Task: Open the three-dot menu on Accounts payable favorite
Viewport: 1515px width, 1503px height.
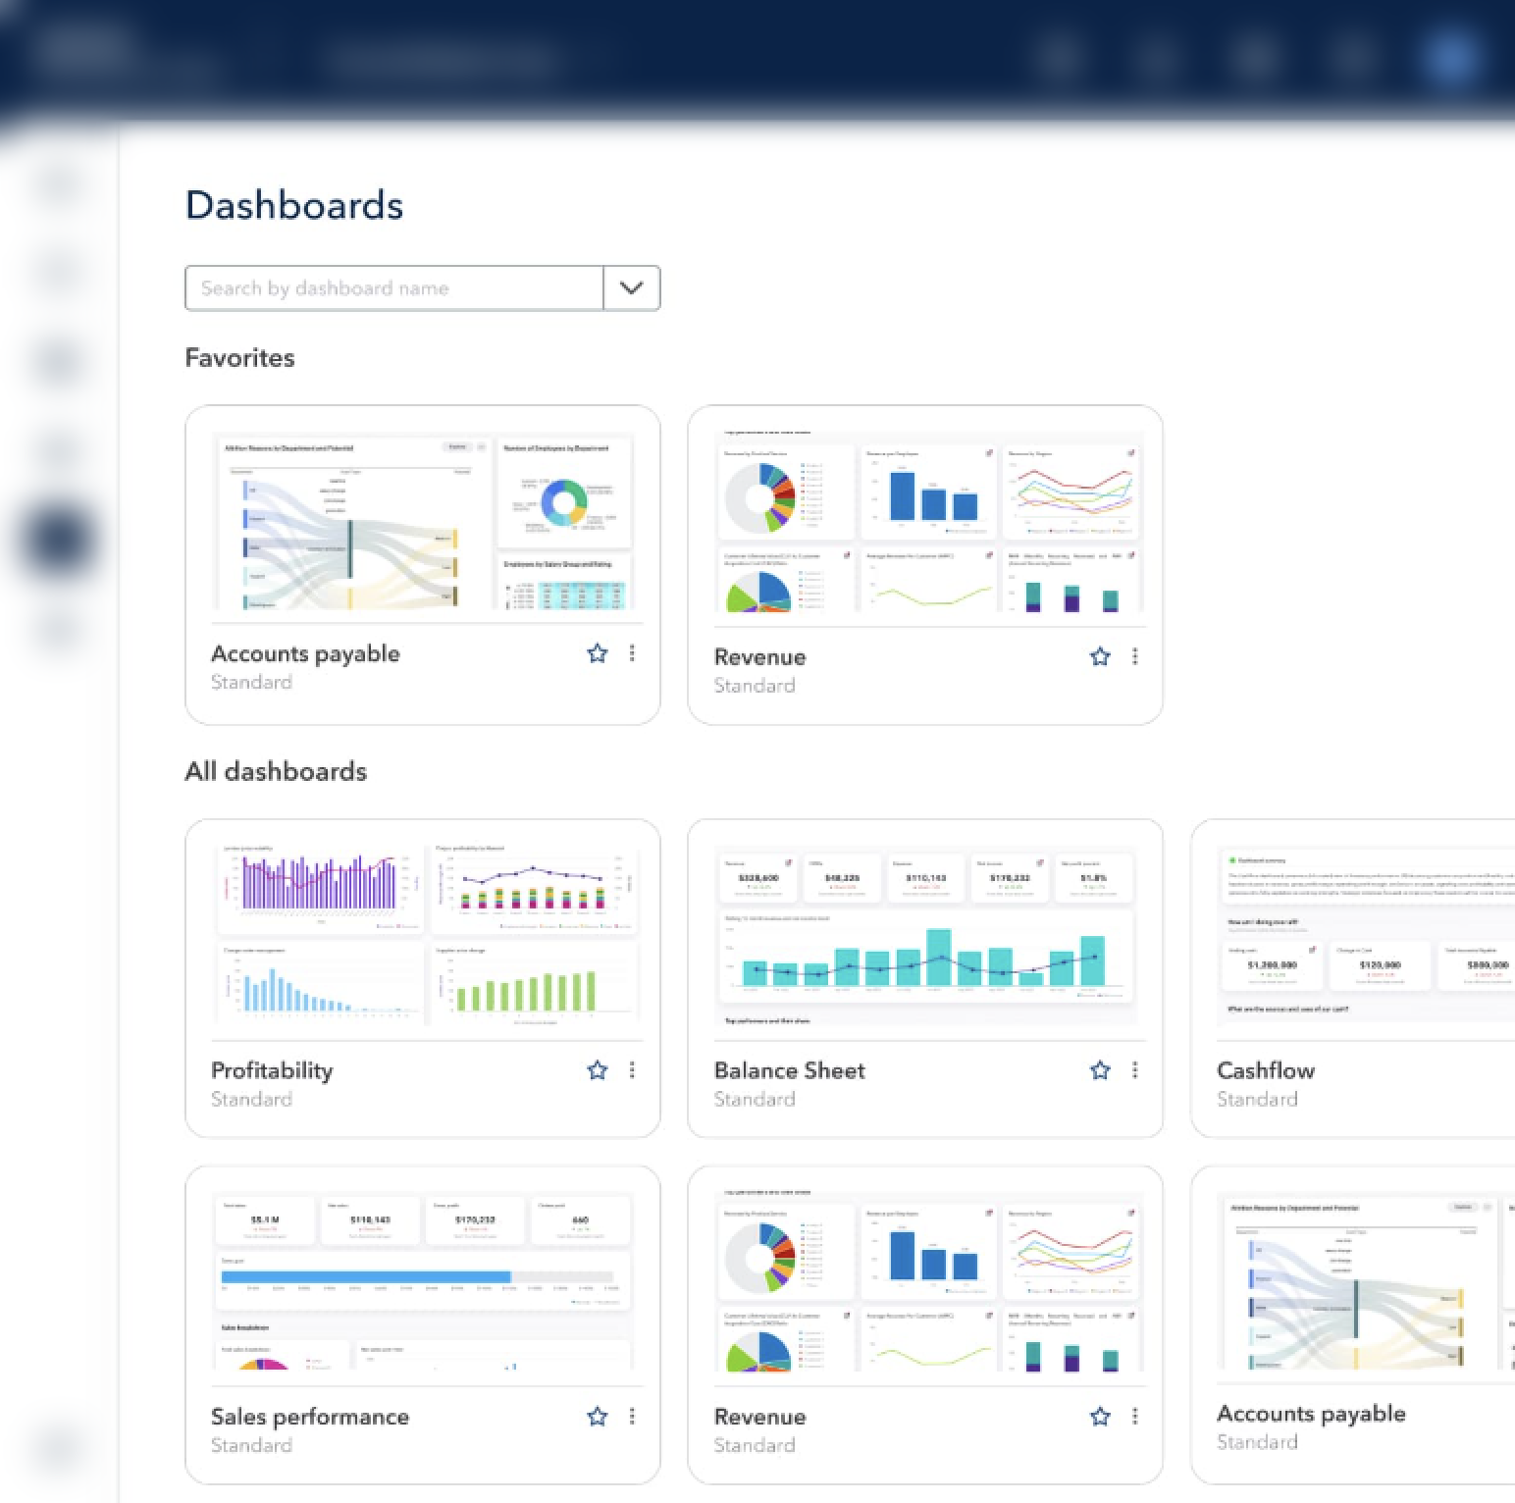Action: (632, 653)
